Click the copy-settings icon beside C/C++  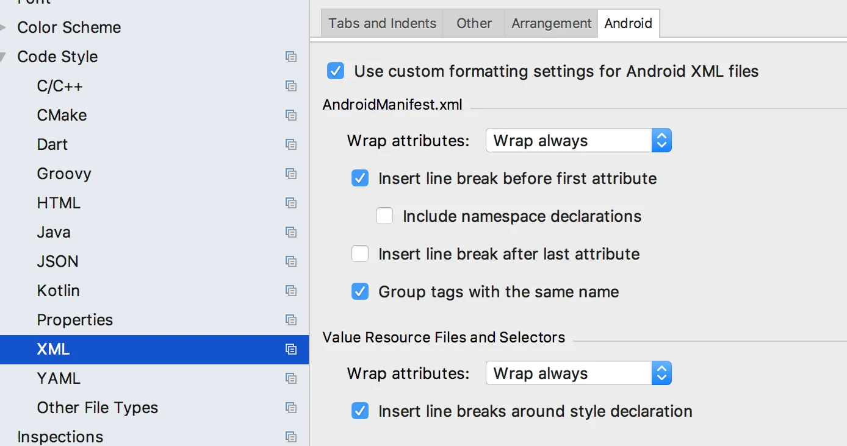(x=291, y=86)
